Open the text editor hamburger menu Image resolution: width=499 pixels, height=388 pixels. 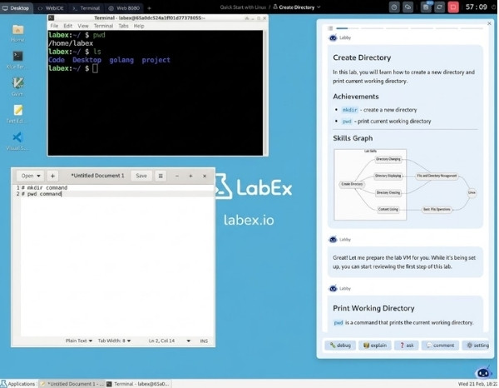tap(161, 176)
